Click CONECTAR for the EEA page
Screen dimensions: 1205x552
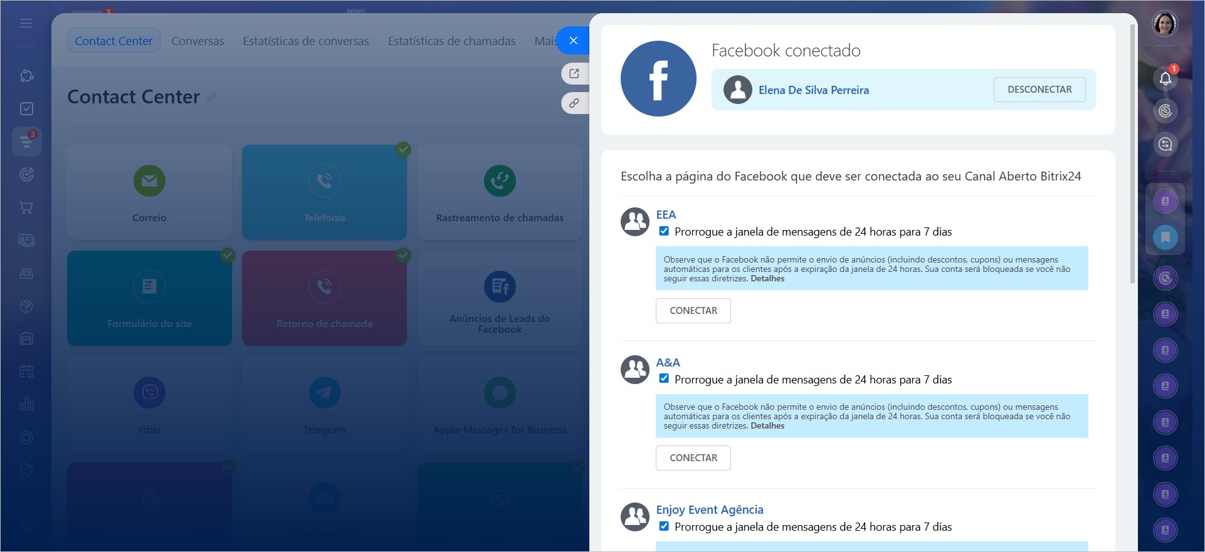(693, 311)
